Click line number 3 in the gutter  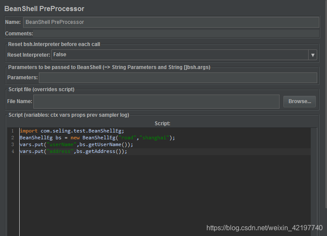tap(12, 144)
